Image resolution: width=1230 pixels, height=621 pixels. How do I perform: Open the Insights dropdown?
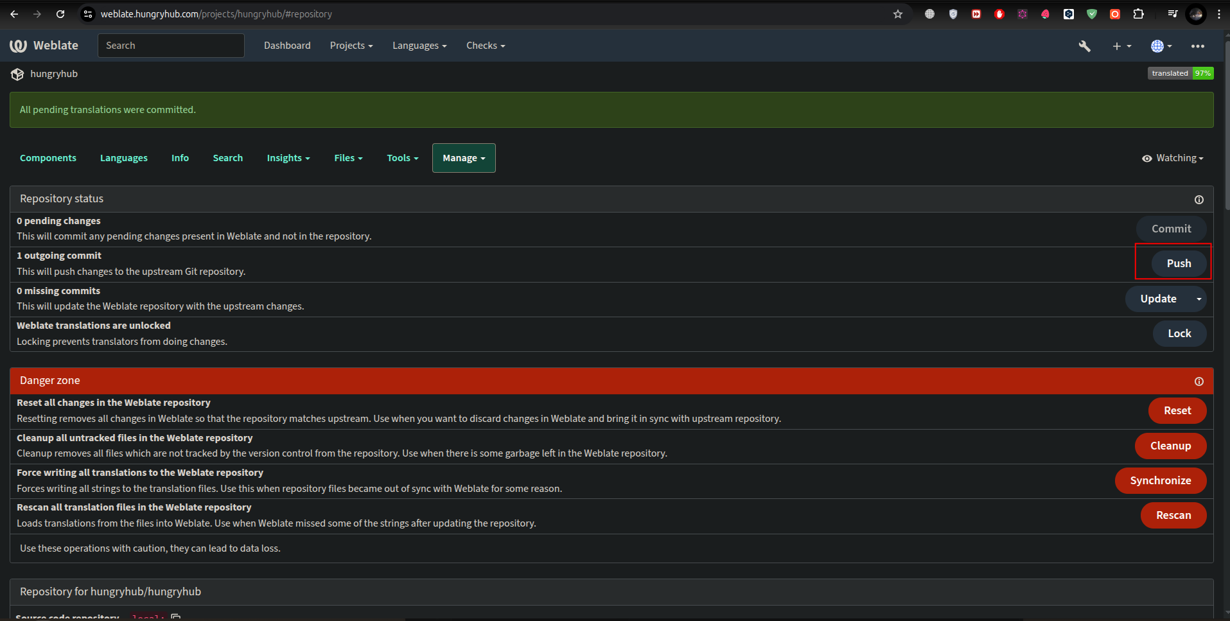[x=288, y=158]
